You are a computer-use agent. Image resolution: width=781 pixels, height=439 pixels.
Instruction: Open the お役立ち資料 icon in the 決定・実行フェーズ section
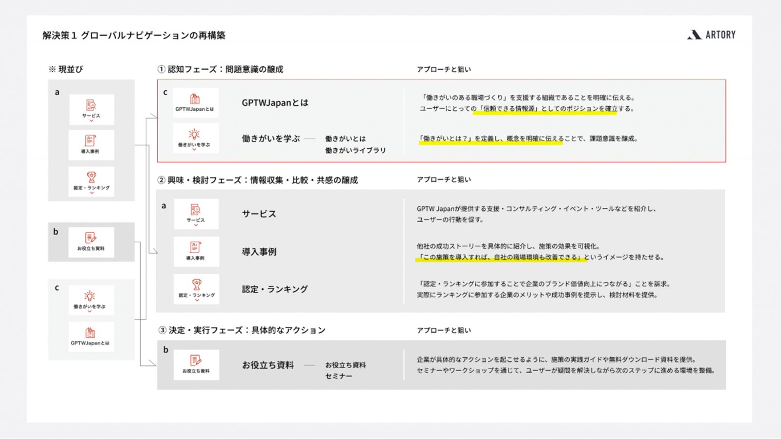click(x=196, y=364)
